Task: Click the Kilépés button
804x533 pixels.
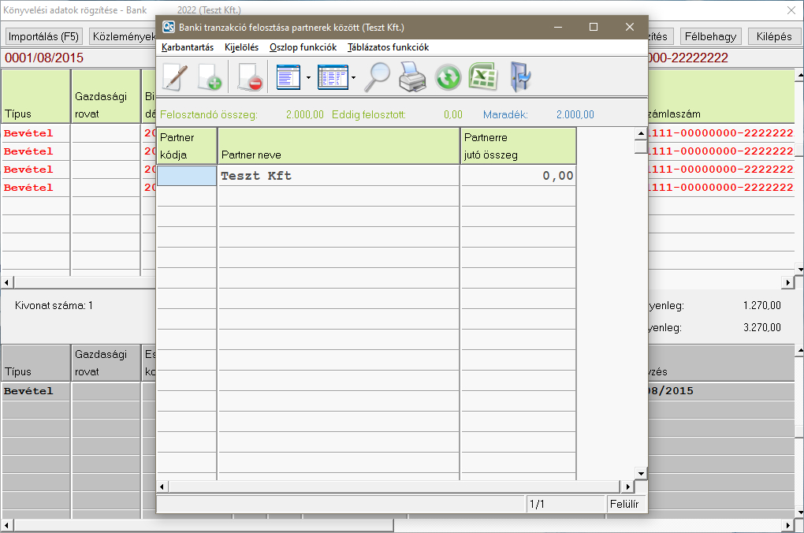Action: 773,36
